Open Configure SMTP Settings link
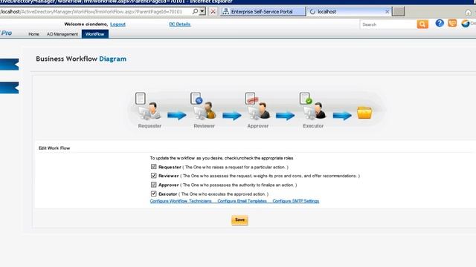 click(296, 201)
